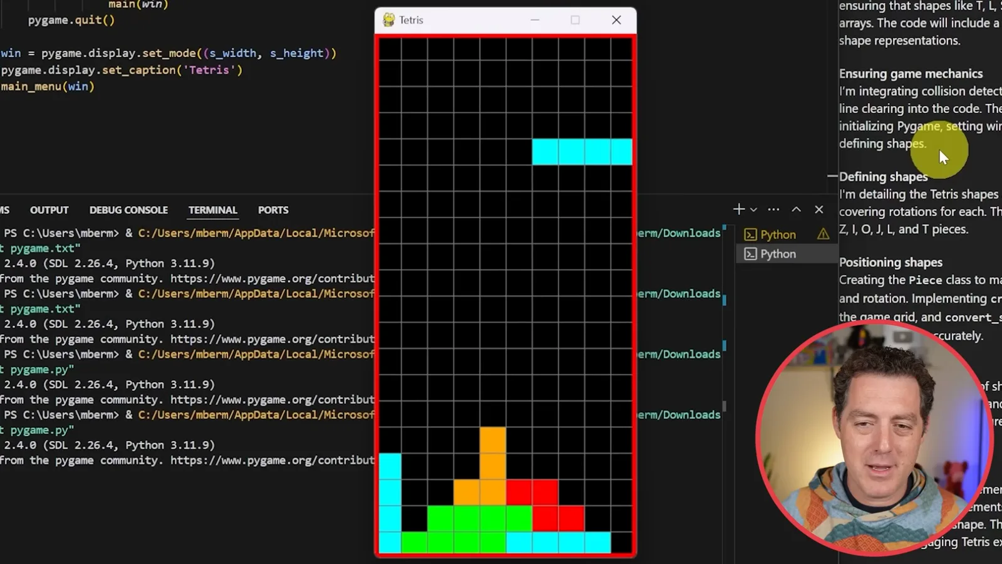The width and height of the screenshot is (1002, 564).
Task: Click 'win = pygame.display.set_mode' line
Action: pyautogui.click(x=168, y=53)
